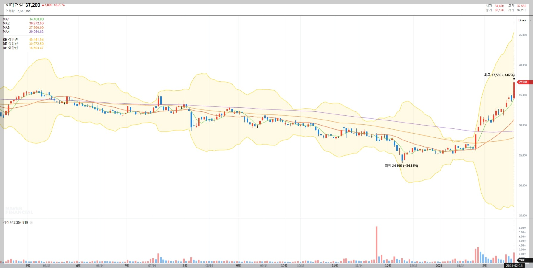Click the 7월 month label on time axis
Viewport: 533px width, 268px height.
point(126,266)
